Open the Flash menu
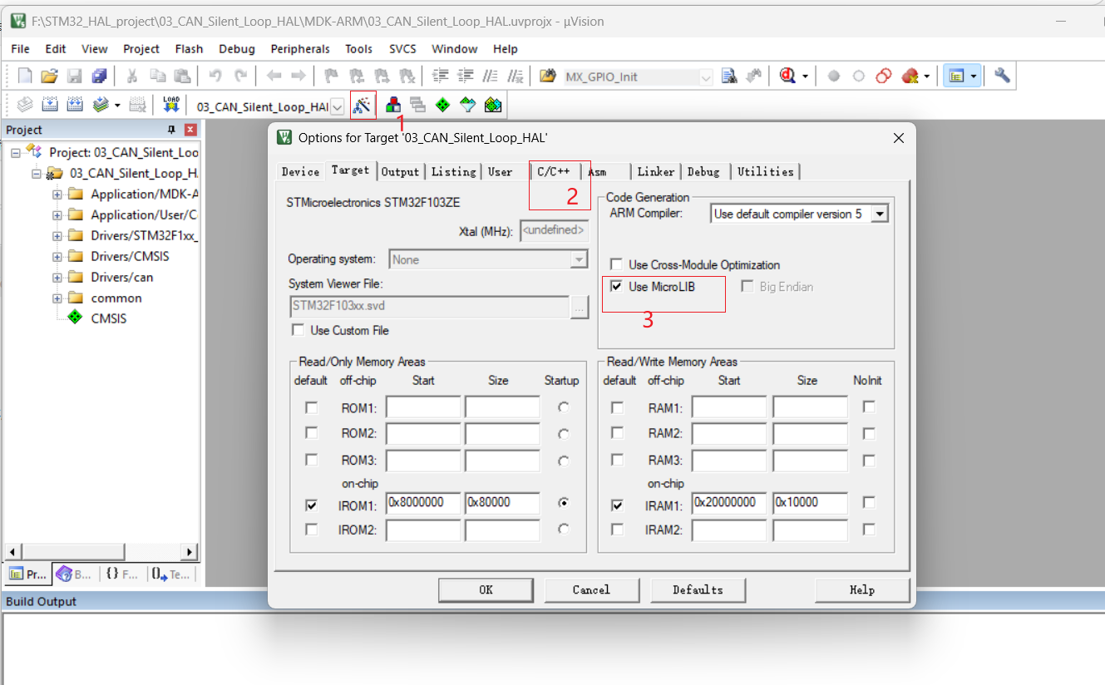 [x=190, y=49]
